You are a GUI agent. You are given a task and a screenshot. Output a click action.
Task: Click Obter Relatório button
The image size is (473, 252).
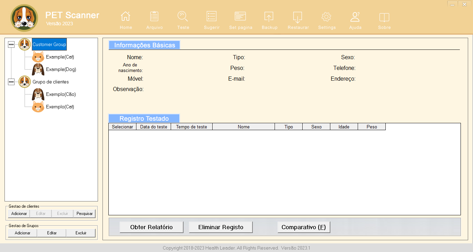pos(151,227)
